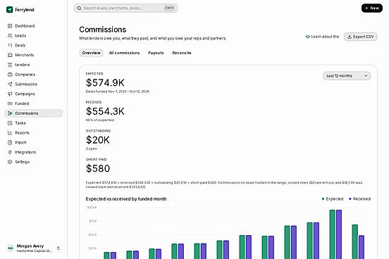Click the '2 open' text

click(x=92, y=149)
